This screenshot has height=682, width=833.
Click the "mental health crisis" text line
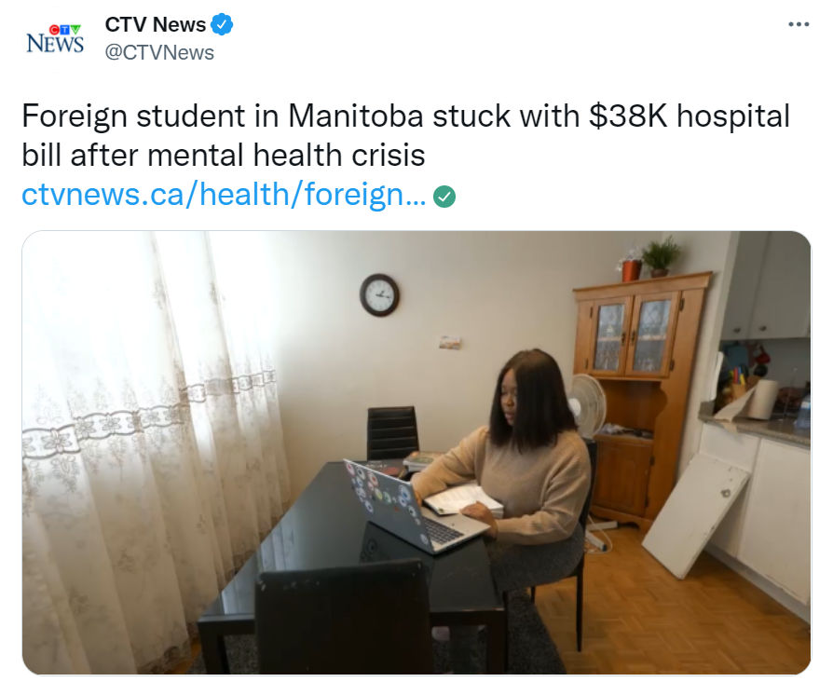(286, 156)
